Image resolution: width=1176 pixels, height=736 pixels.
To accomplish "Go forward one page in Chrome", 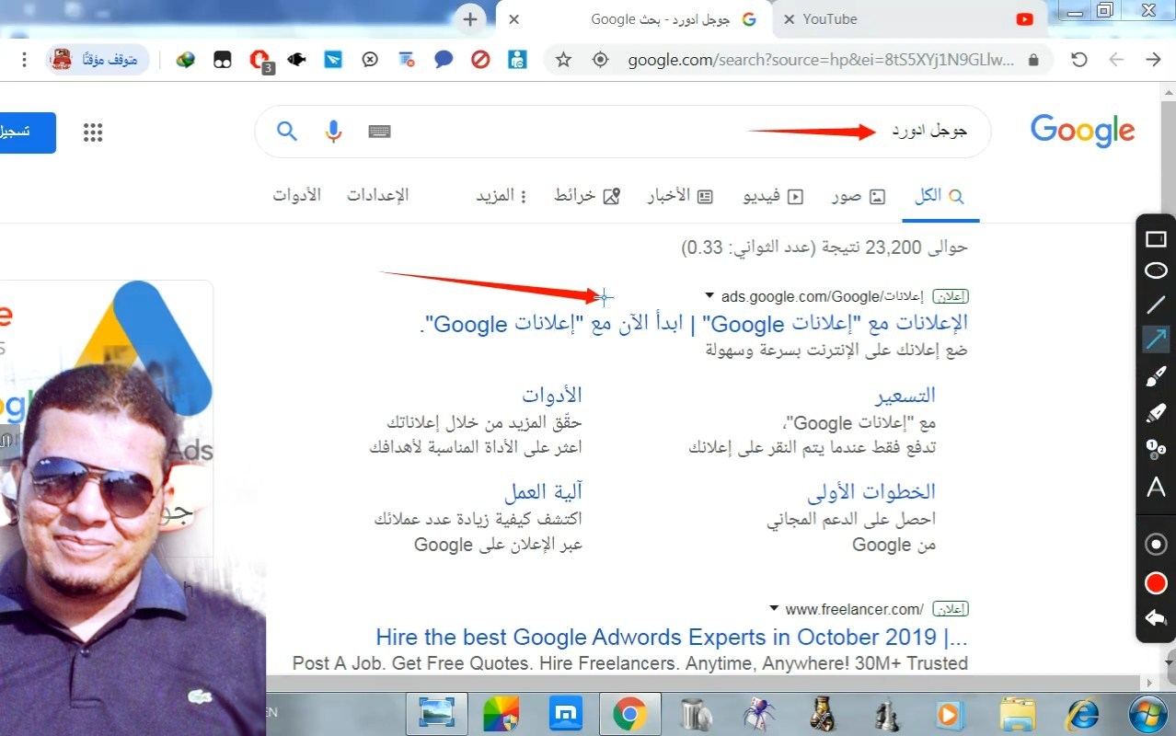I will coord(1153,60).
